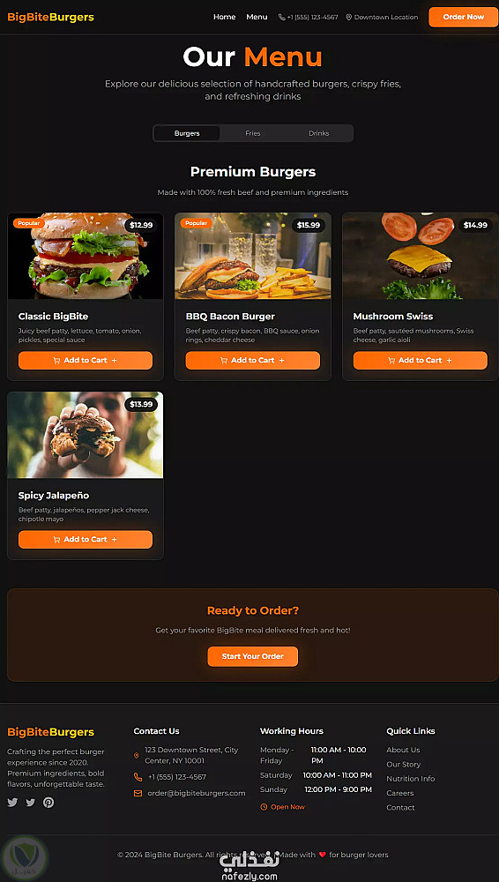Open the Careers footer link
Image resolution: width=499 pixels, height=882 pixels.
click(x=400, y=793)
